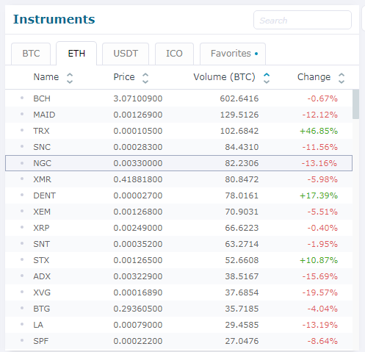365x352 pixels.
Task: Toggle favorite dot for LA
Action: coord(22,324)
